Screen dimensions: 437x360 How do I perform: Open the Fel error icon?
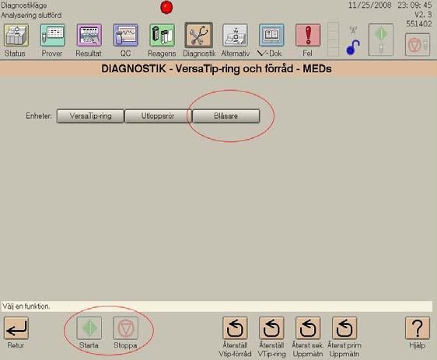(308, 36)
